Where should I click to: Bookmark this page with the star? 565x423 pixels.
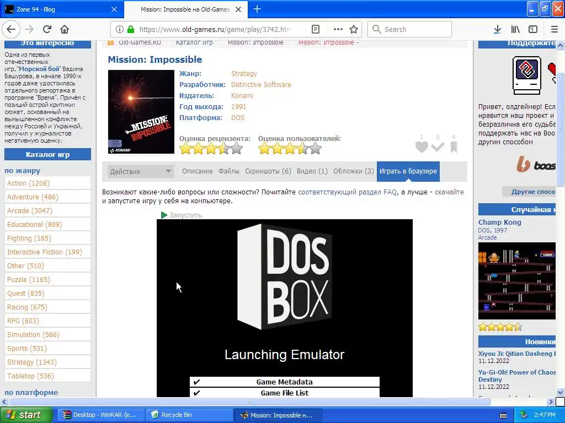coord(354,29)
